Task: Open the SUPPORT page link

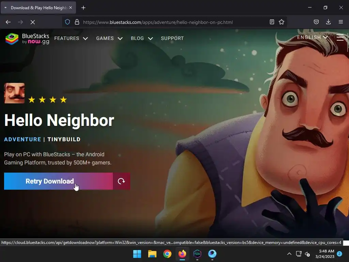Action: (x=172, y=38)
